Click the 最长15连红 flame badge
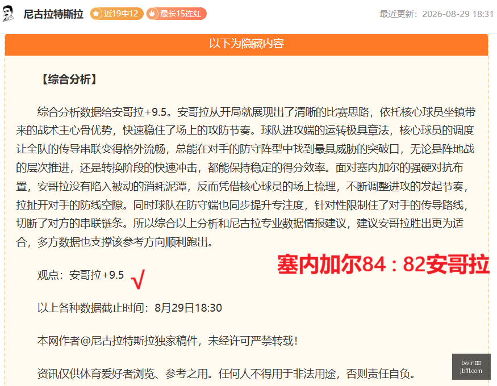The image size is (497, 386). click(x=176, y=14)
